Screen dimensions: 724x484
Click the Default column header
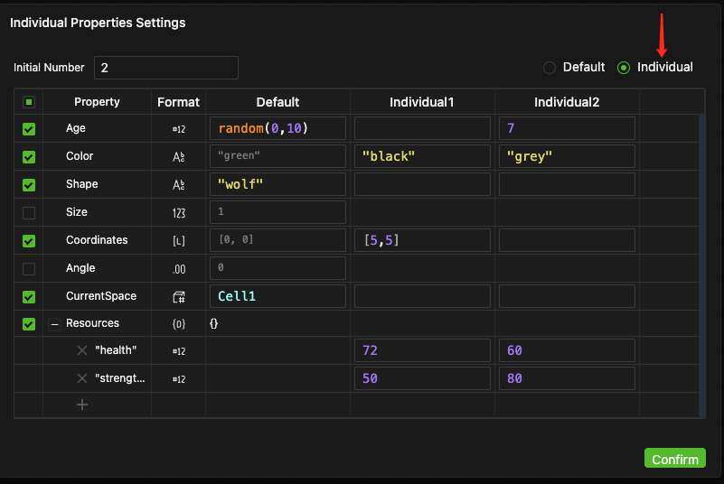pos(277,102)
